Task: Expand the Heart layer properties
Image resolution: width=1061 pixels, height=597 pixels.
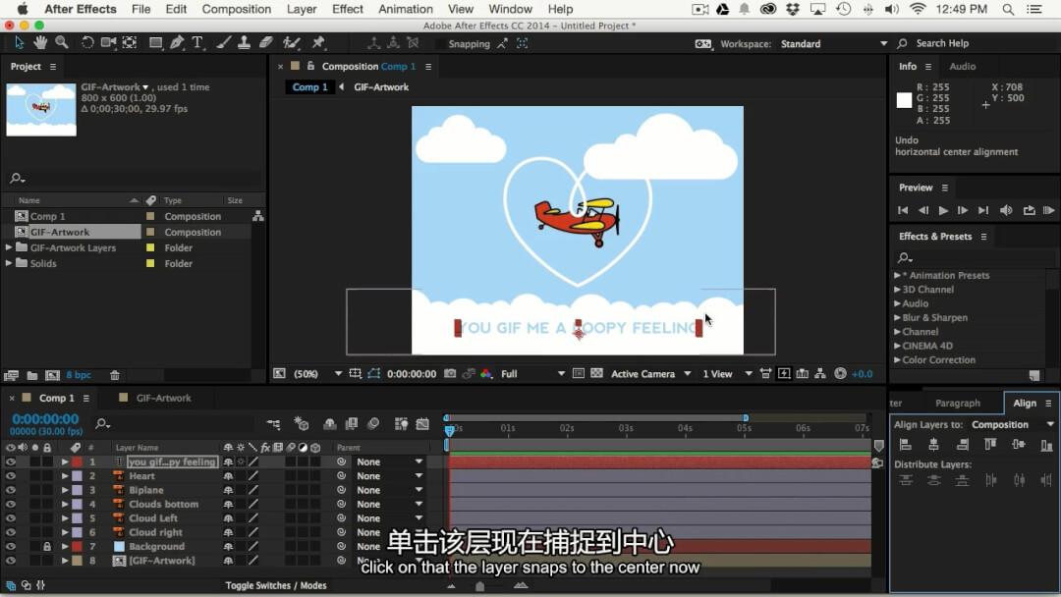Action: [x=64, y=476]
